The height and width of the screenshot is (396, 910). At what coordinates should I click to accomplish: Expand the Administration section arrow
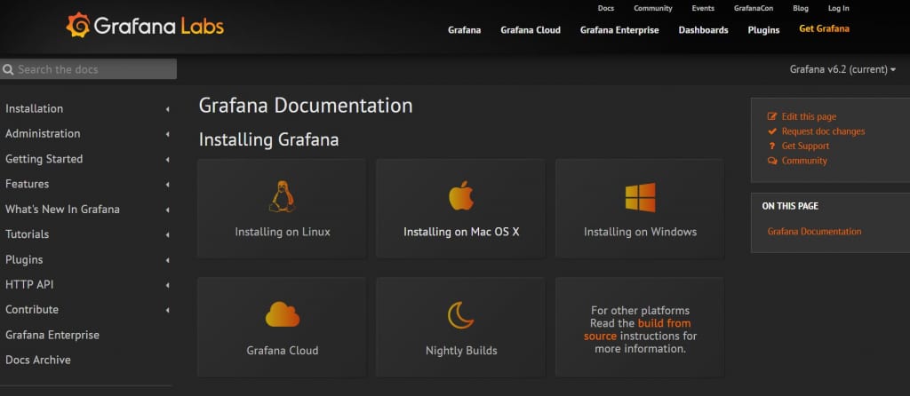click(x=167, y=134)
